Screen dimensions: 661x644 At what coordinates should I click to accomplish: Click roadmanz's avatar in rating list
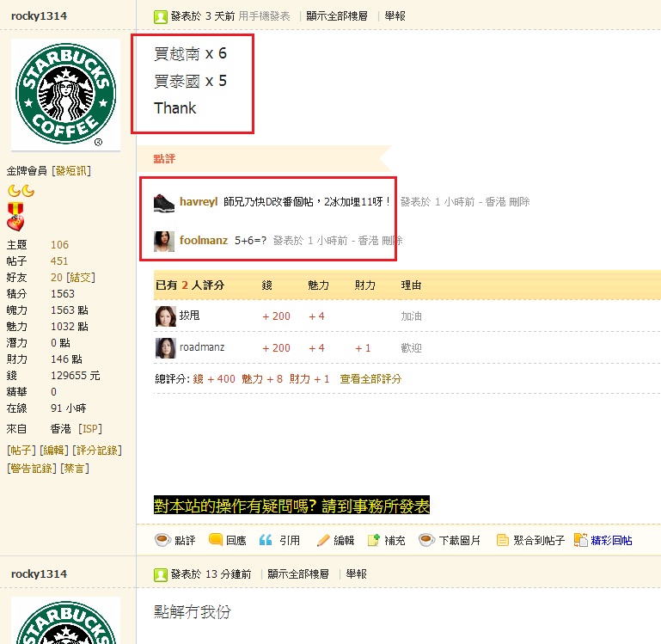[x=165, y=348]
